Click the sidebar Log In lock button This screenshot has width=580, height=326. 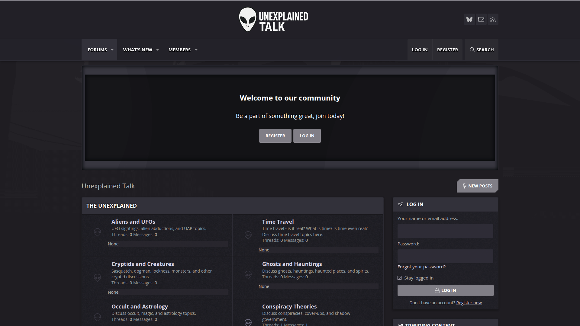tap(445, 290)
